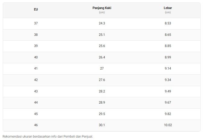This screenshot has height=140, width=203.
Task: Click the 10.02 width value
Action: pyautogui.click(x=168, y=125)
